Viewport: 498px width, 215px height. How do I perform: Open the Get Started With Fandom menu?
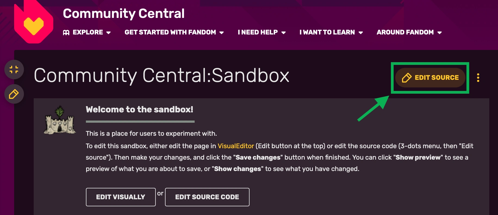point(170,32)
